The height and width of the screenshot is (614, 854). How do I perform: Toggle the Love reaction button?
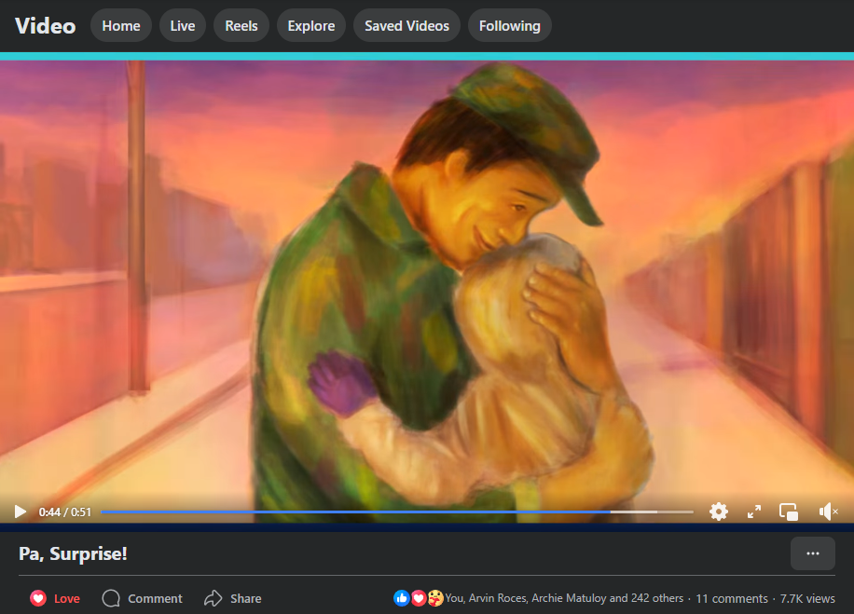tap(55, 598)
